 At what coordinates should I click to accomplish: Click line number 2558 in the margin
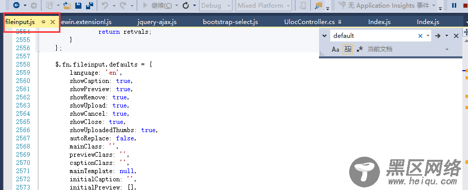(x=23, y=64)
